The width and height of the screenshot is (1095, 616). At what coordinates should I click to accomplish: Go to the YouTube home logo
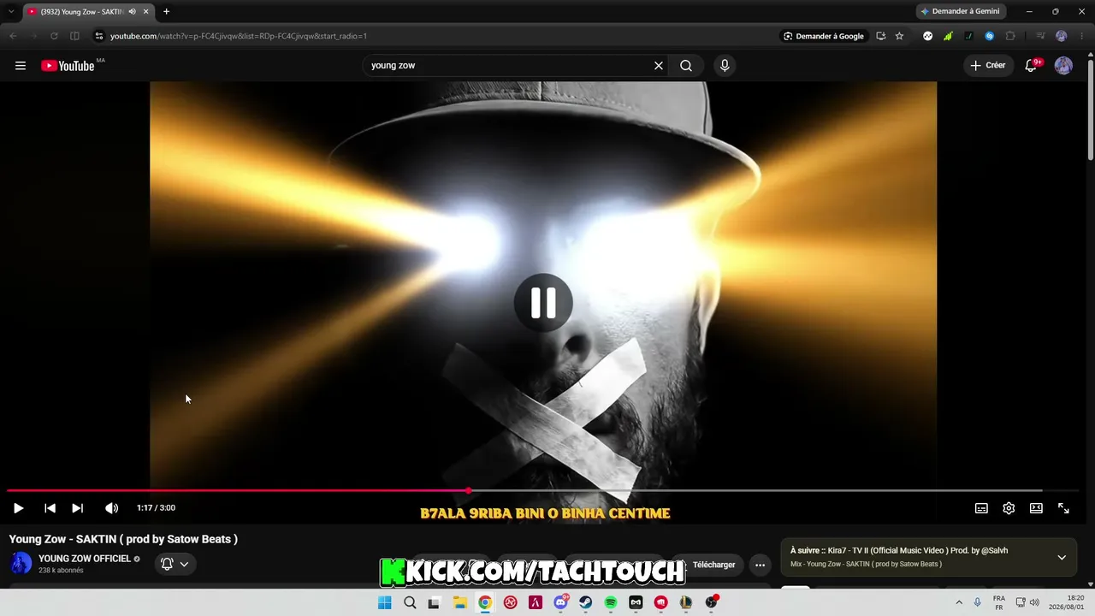click(x=68, y=66)
